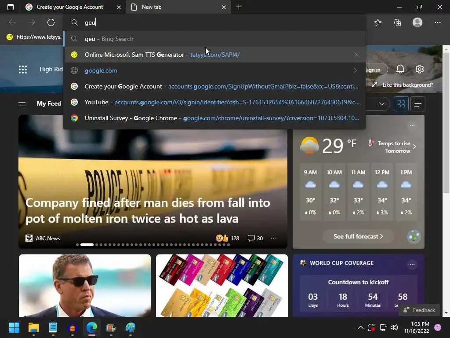Expand the feed options dropdown chevron
Image resolution: width=450 pixels, height=338 pixels.
point(382,104)
